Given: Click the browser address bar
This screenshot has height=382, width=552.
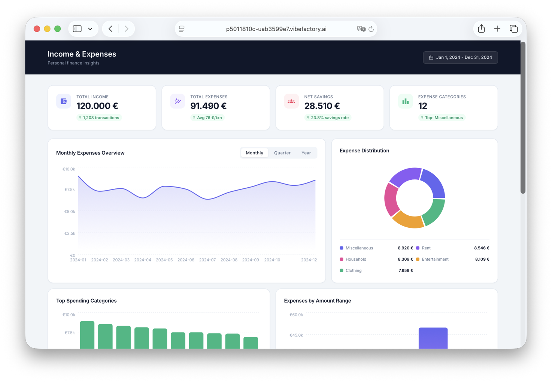Looking at the screenshot, I should pyautogui.click(x=275, y=28).
